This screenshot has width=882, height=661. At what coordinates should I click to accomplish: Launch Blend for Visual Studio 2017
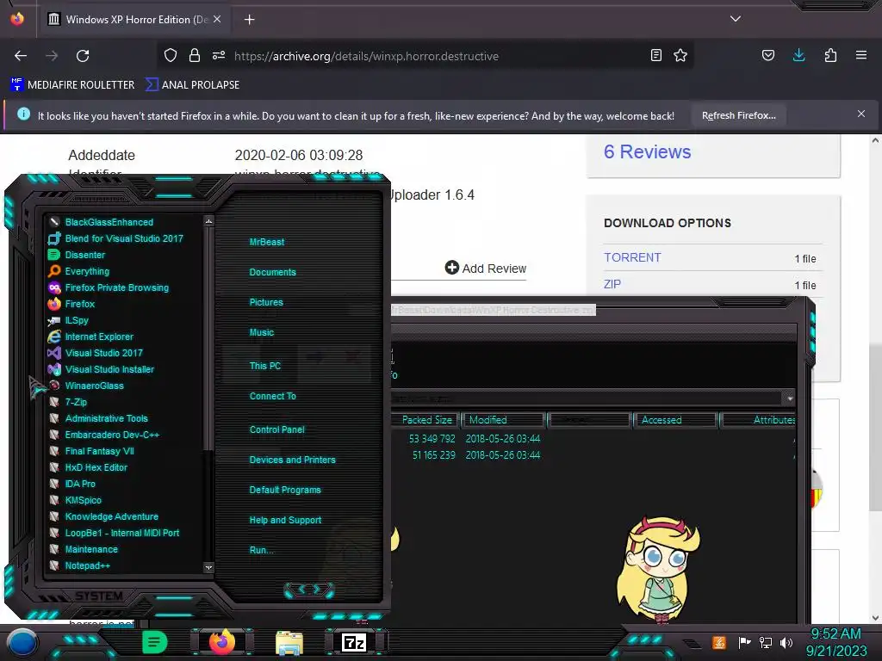(x=116, y=238)
